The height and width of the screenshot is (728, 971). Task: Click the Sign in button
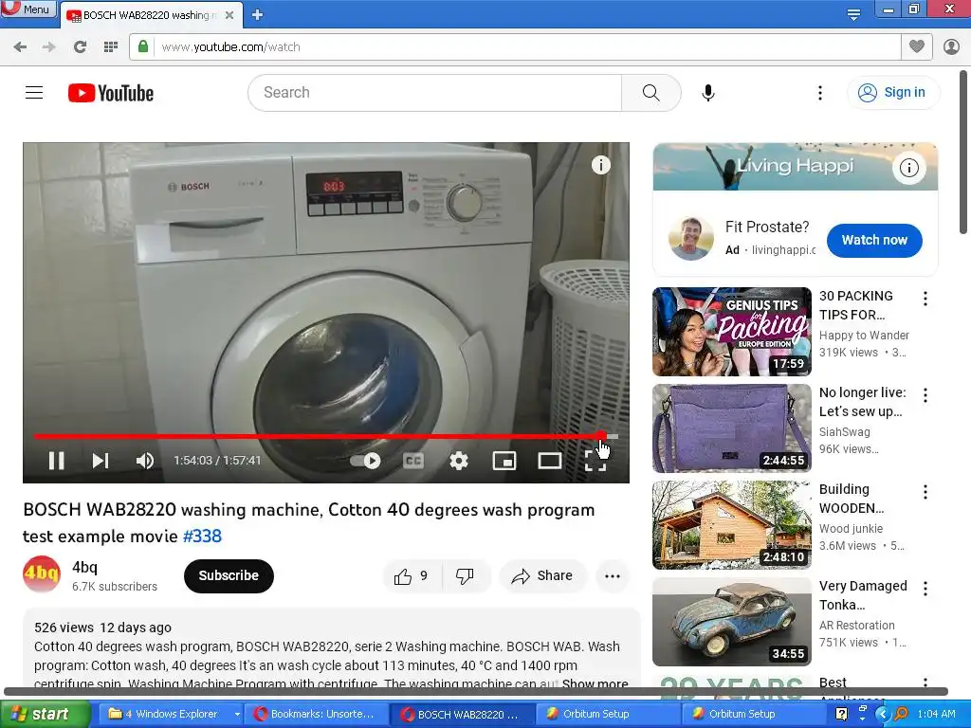892,92
